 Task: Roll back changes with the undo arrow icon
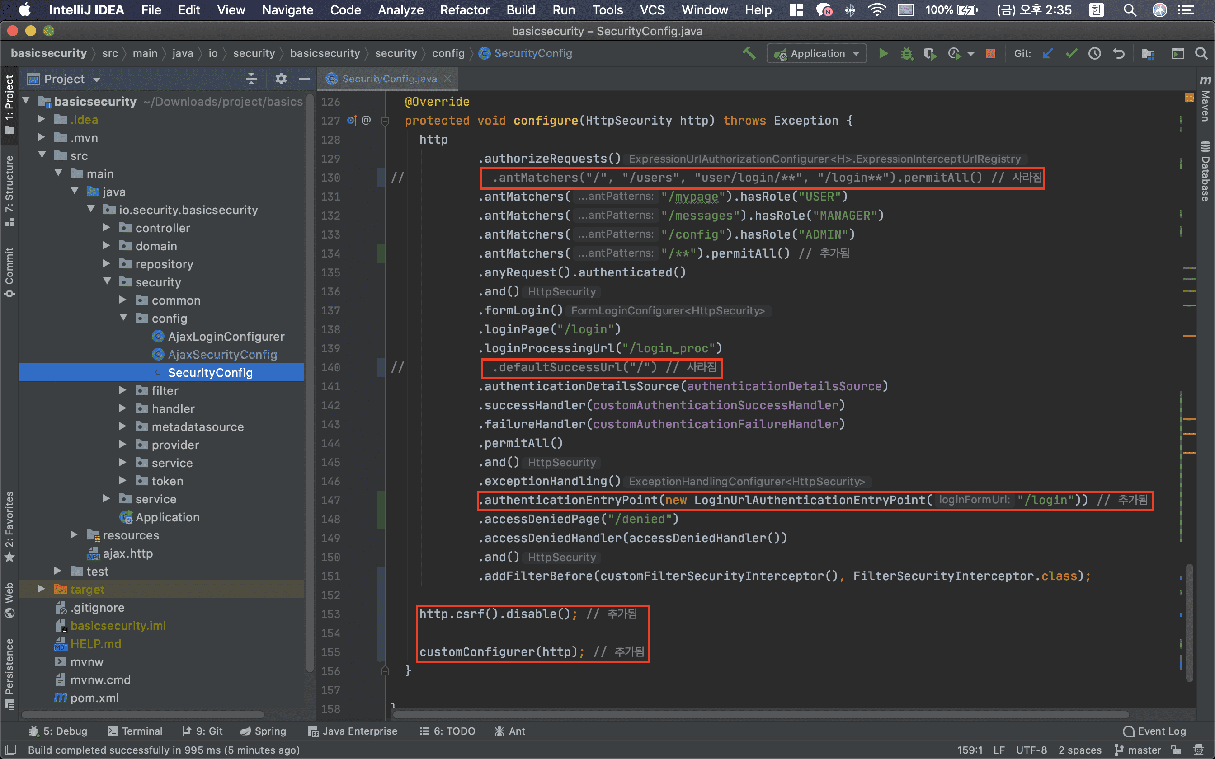1119,53
